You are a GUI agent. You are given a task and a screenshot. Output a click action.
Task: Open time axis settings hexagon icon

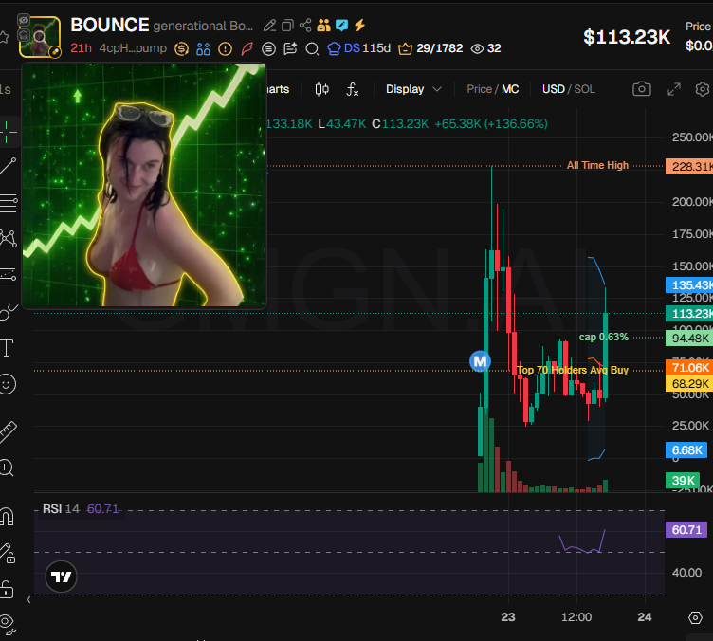click(695, 618)
